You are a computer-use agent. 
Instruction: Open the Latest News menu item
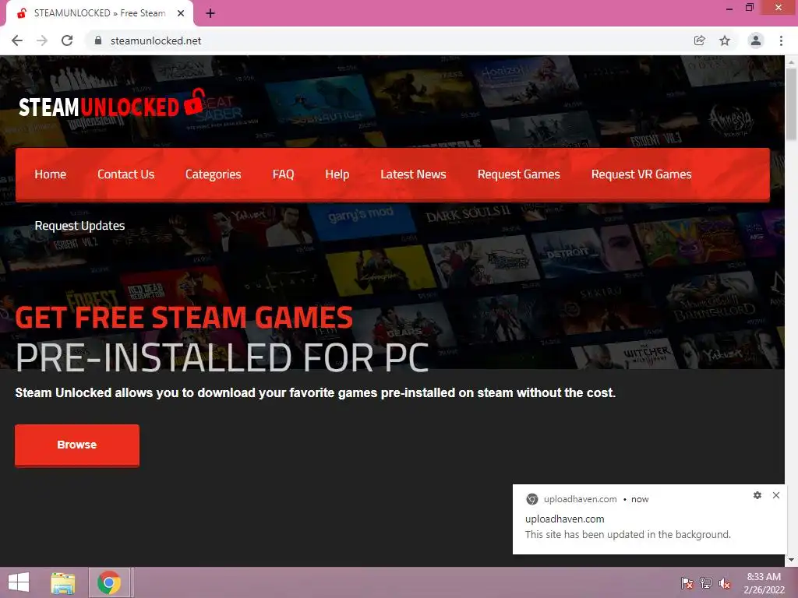pos(413,174)
